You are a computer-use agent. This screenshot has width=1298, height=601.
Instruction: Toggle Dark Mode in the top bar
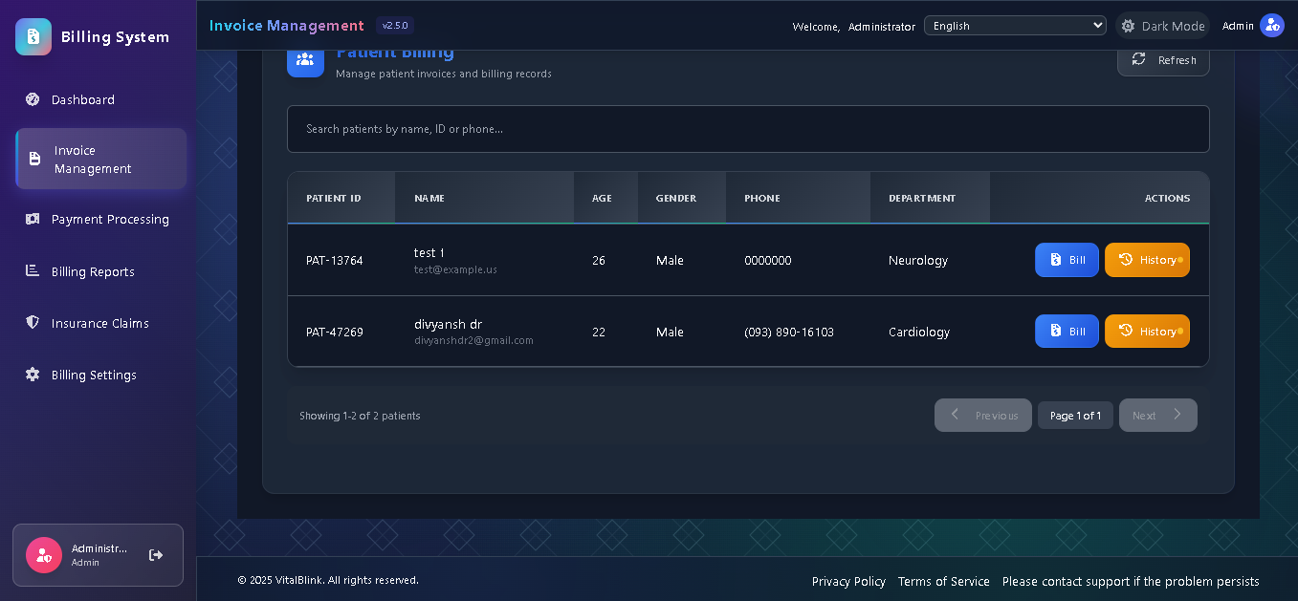[1163, 26]
